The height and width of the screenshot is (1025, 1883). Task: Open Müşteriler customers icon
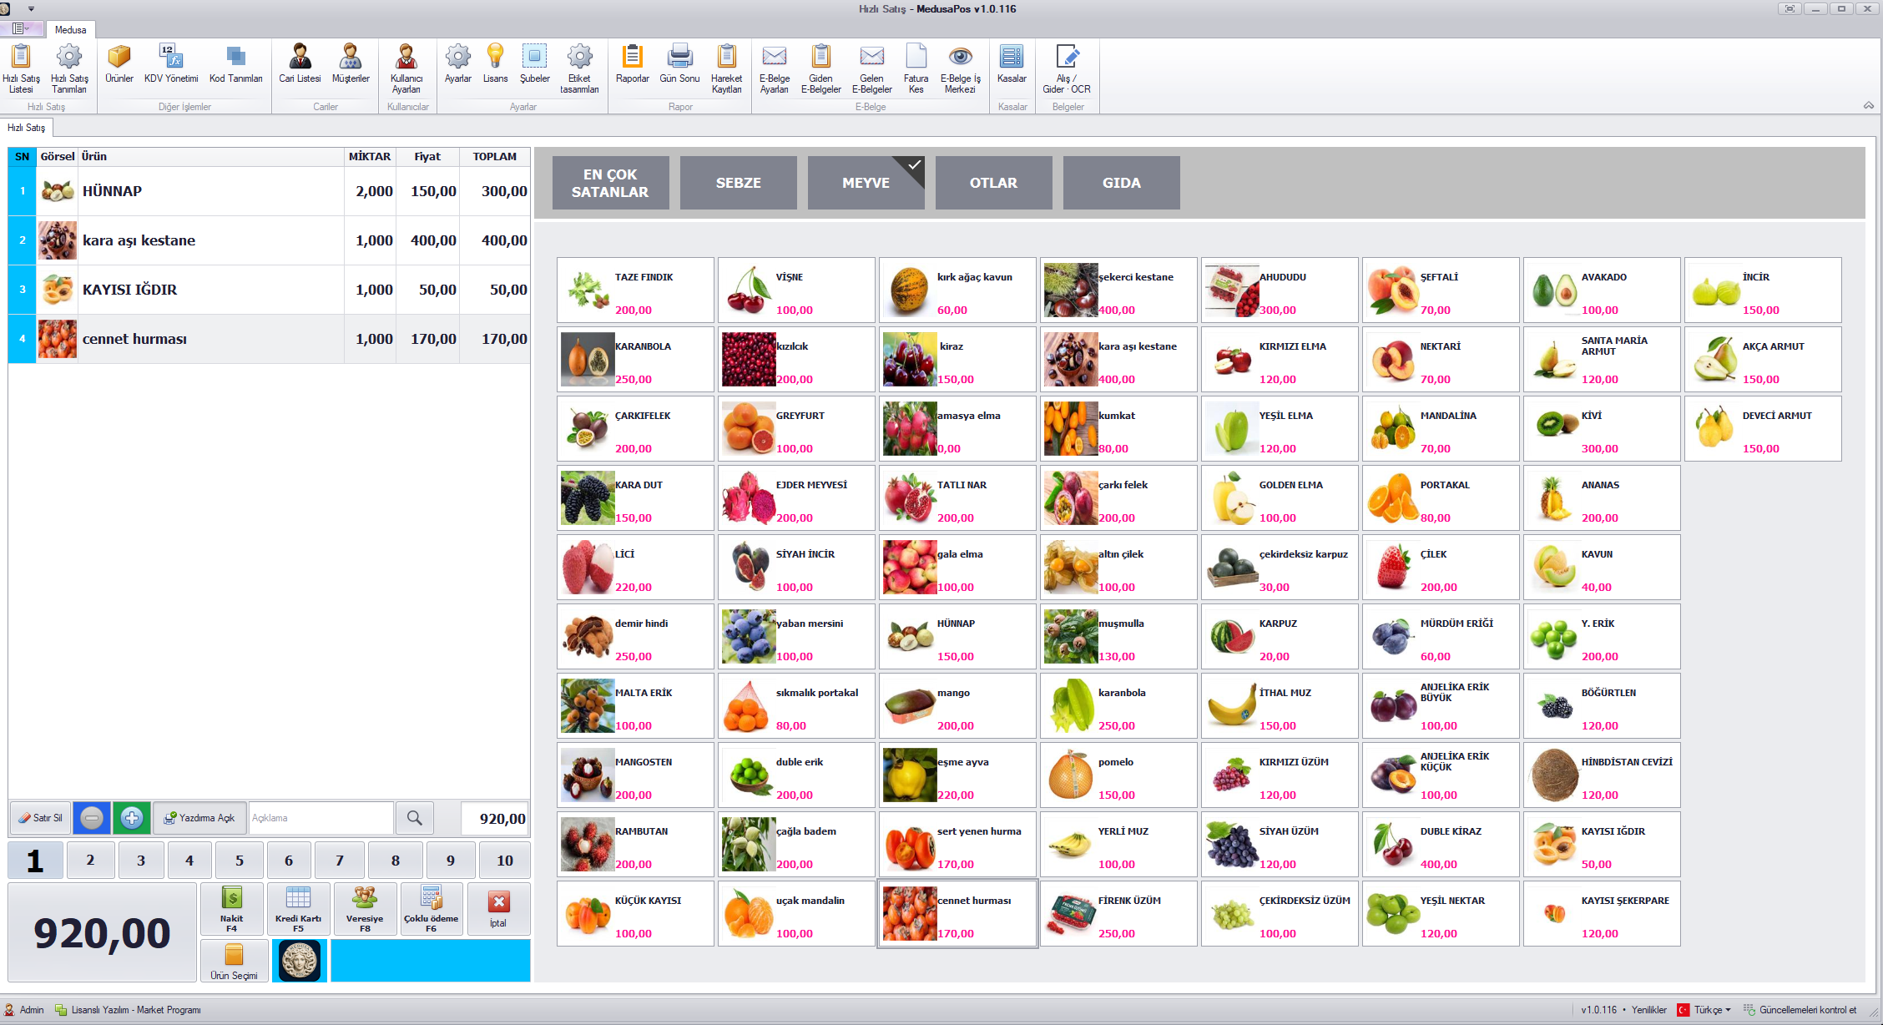(351, 64)
